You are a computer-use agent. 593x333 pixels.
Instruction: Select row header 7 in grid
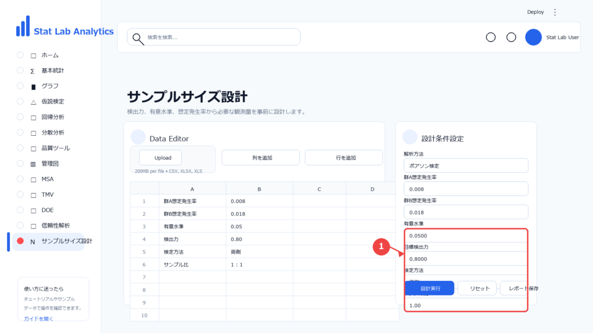tap(144, 277)
